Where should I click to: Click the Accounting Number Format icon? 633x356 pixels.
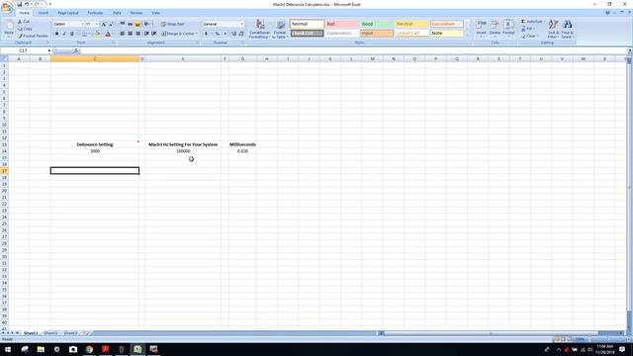(207, 34)
